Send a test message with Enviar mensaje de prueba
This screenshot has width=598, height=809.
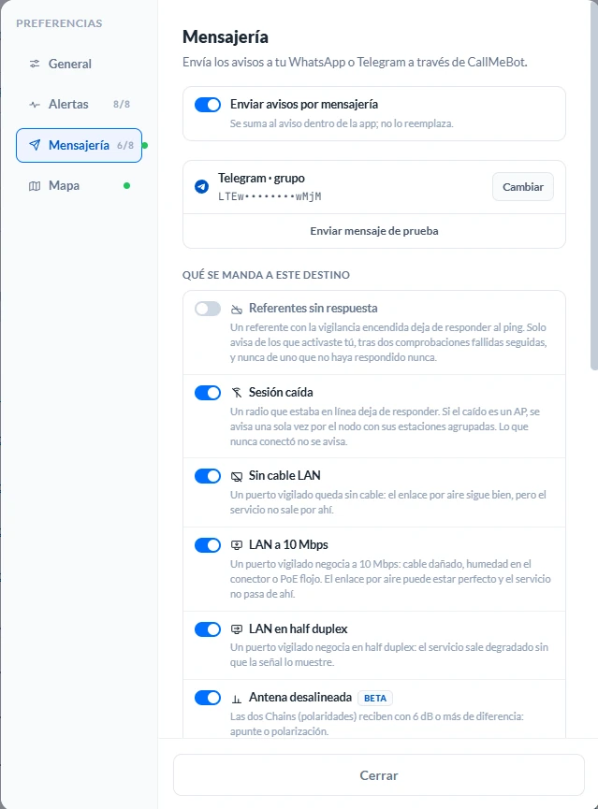374,231
